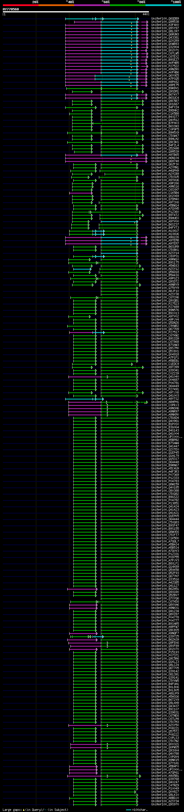This screenshot has width=184, height=812.
Task: Click hit label UniRef100_A9P266
Action: click(165, 183)
